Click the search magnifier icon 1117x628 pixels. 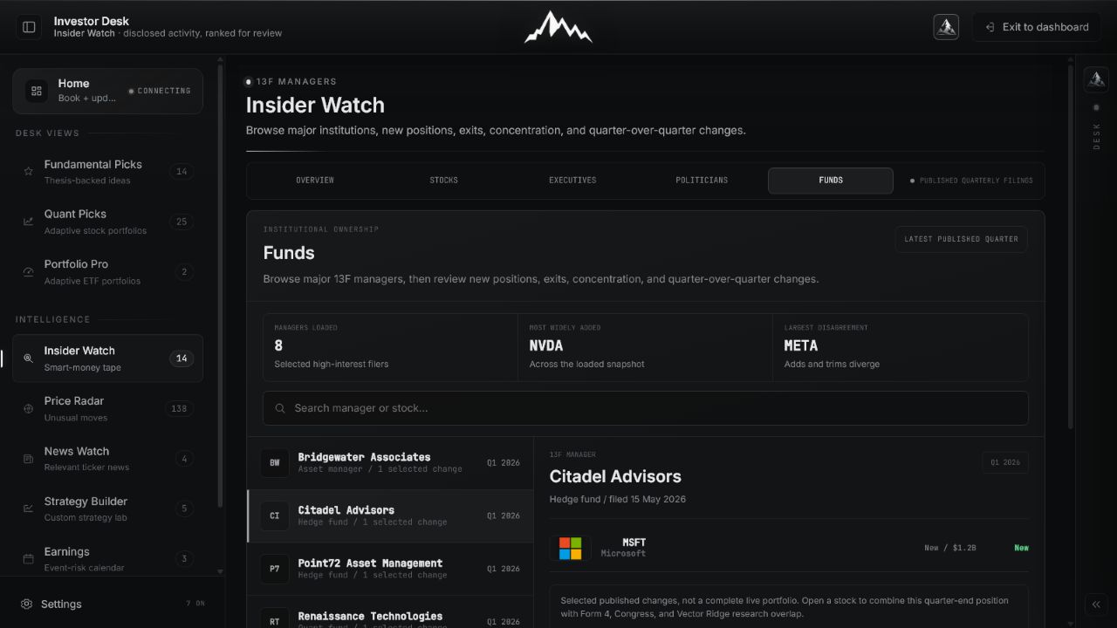point(280,408)
